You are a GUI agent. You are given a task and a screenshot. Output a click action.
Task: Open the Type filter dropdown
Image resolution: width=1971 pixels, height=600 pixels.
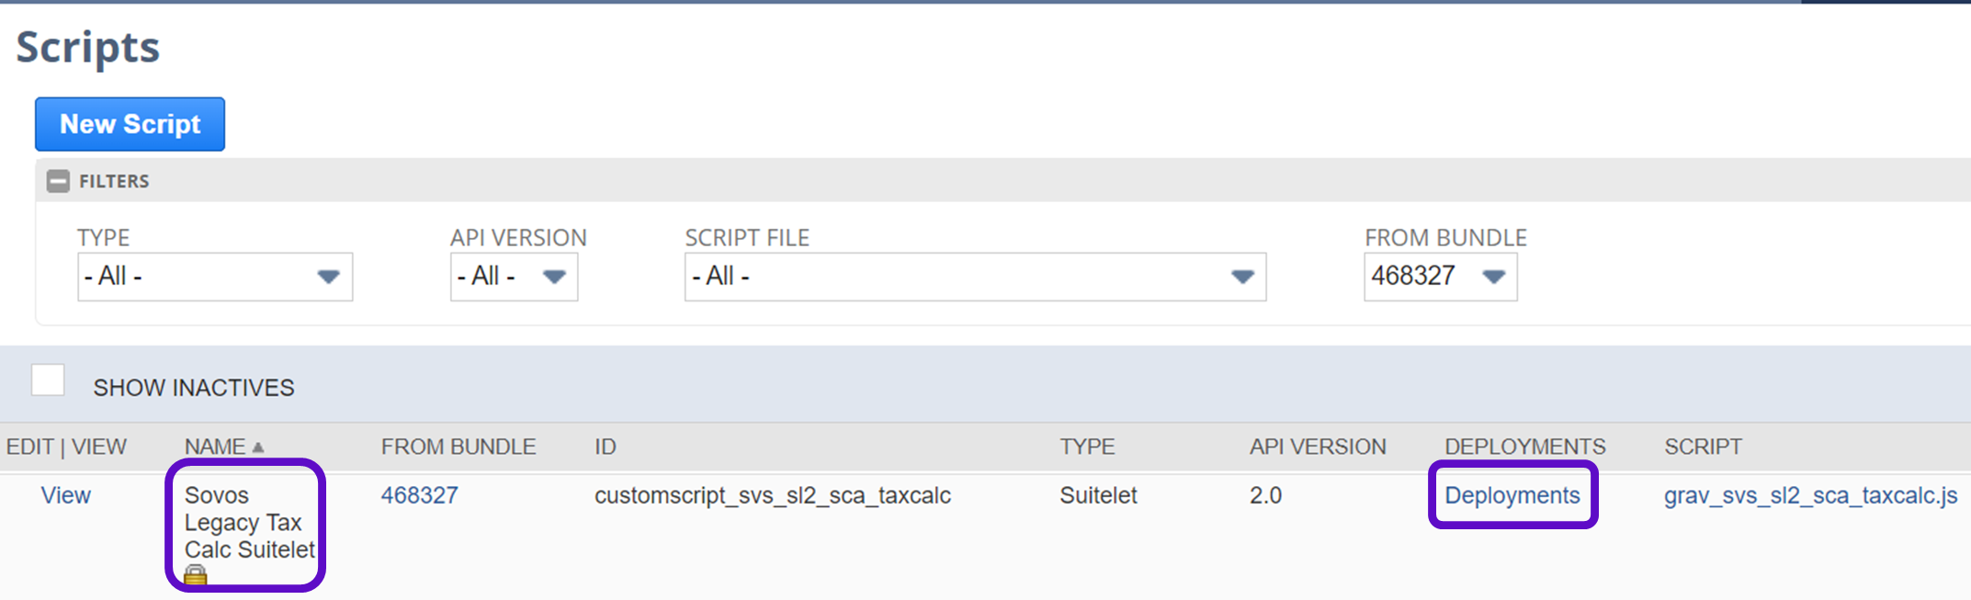(x=214, y=277)
